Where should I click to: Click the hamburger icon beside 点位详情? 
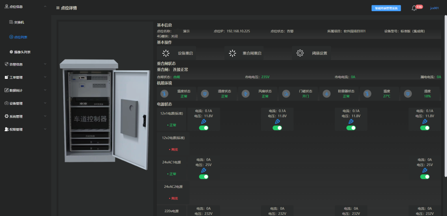point(58,8)
